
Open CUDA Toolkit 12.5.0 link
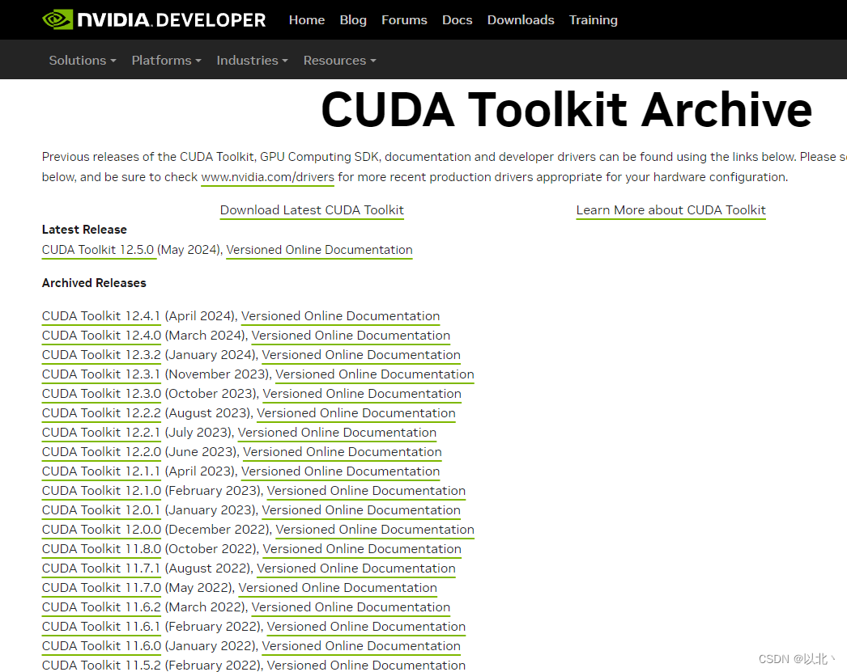pos(99,250)
